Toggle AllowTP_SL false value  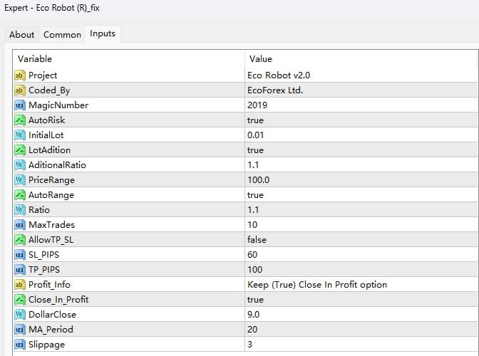coord(257,239)
